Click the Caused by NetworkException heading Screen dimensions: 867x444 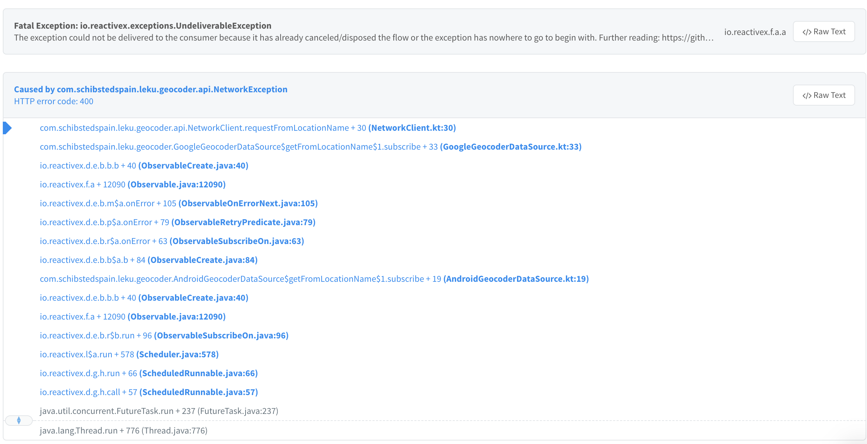[150, 89]
